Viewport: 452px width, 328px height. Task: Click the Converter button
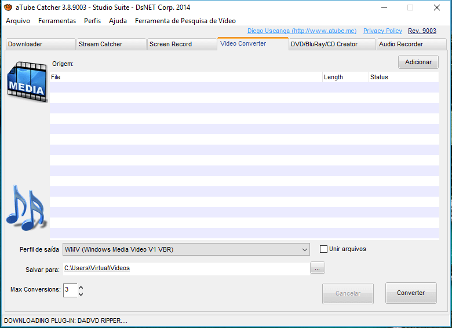click(411, 293)
